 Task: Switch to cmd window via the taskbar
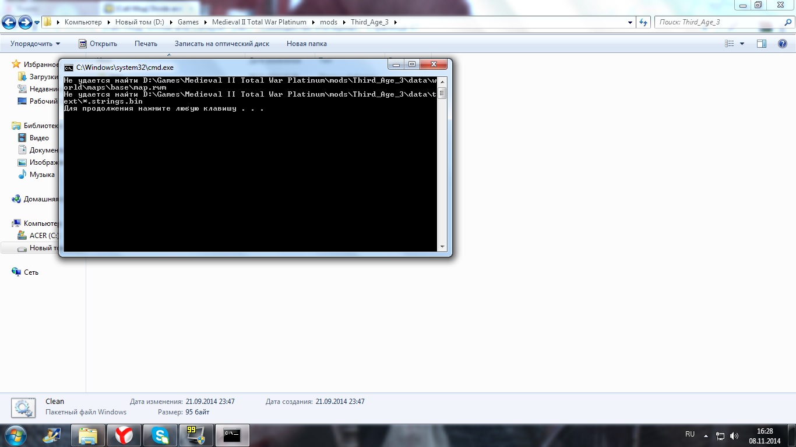(233, 435)
